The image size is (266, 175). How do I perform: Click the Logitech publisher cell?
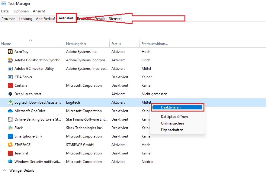coord(73,102)
